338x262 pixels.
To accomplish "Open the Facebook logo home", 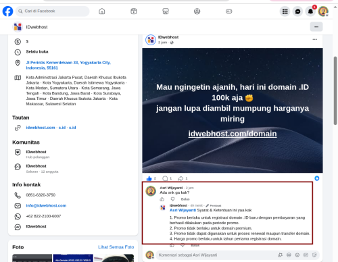I will 7,11.
